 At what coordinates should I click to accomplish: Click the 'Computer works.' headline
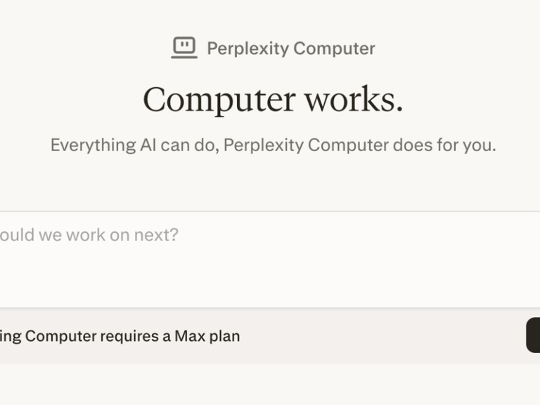coord(273,99)
